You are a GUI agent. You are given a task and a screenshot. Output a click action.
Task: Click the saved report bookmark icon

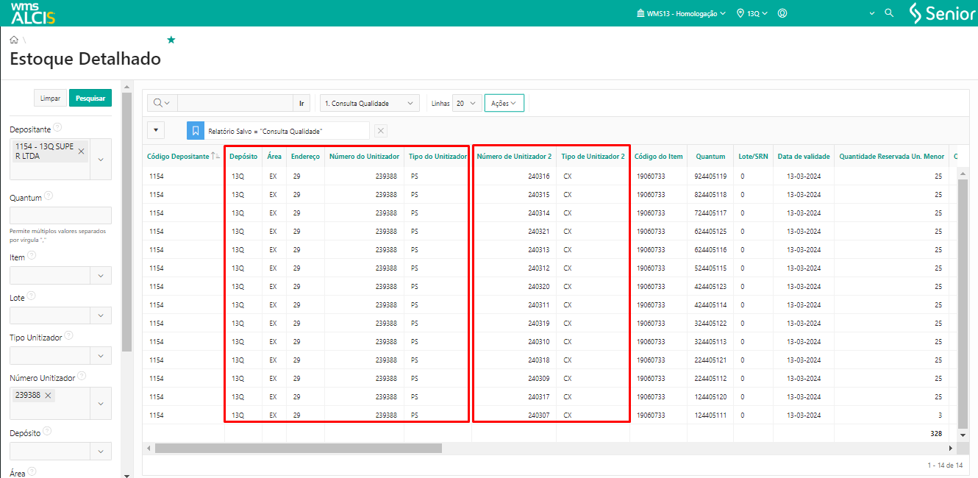(196, 130)
